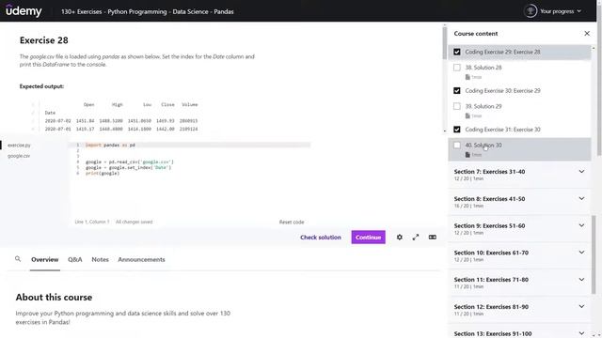The width and height of the screenshot is (602, 338).
Task: Open Coding Exercise 30: Exercise 29 item
Action: click(x=519, y=91)
